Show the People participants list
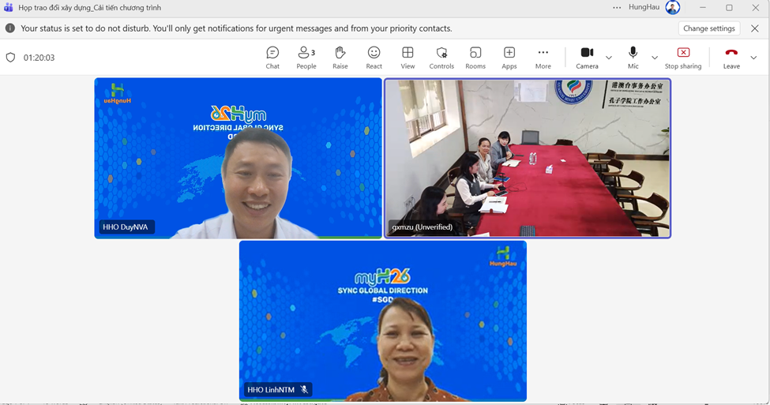Image resolution: width=770 pixels, height=405 pixels. 306,58
